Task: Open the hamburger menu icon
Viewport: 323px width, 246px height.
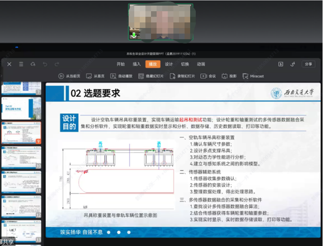Action: pyautogui.click(x=21, y=64)
